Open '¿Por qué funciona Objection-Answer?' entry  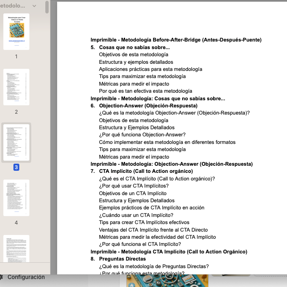point(142,135)
